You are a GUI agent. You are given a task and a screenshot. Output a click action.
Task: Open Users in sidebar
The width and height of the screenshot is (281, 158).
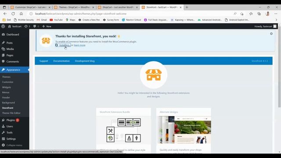tap(14, 126)
